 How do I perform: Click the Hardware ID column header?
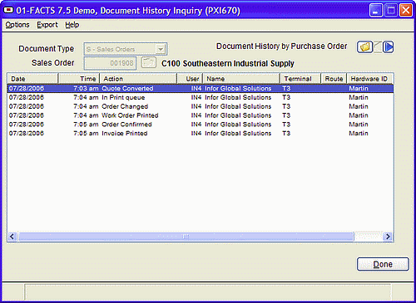[370, 79]
